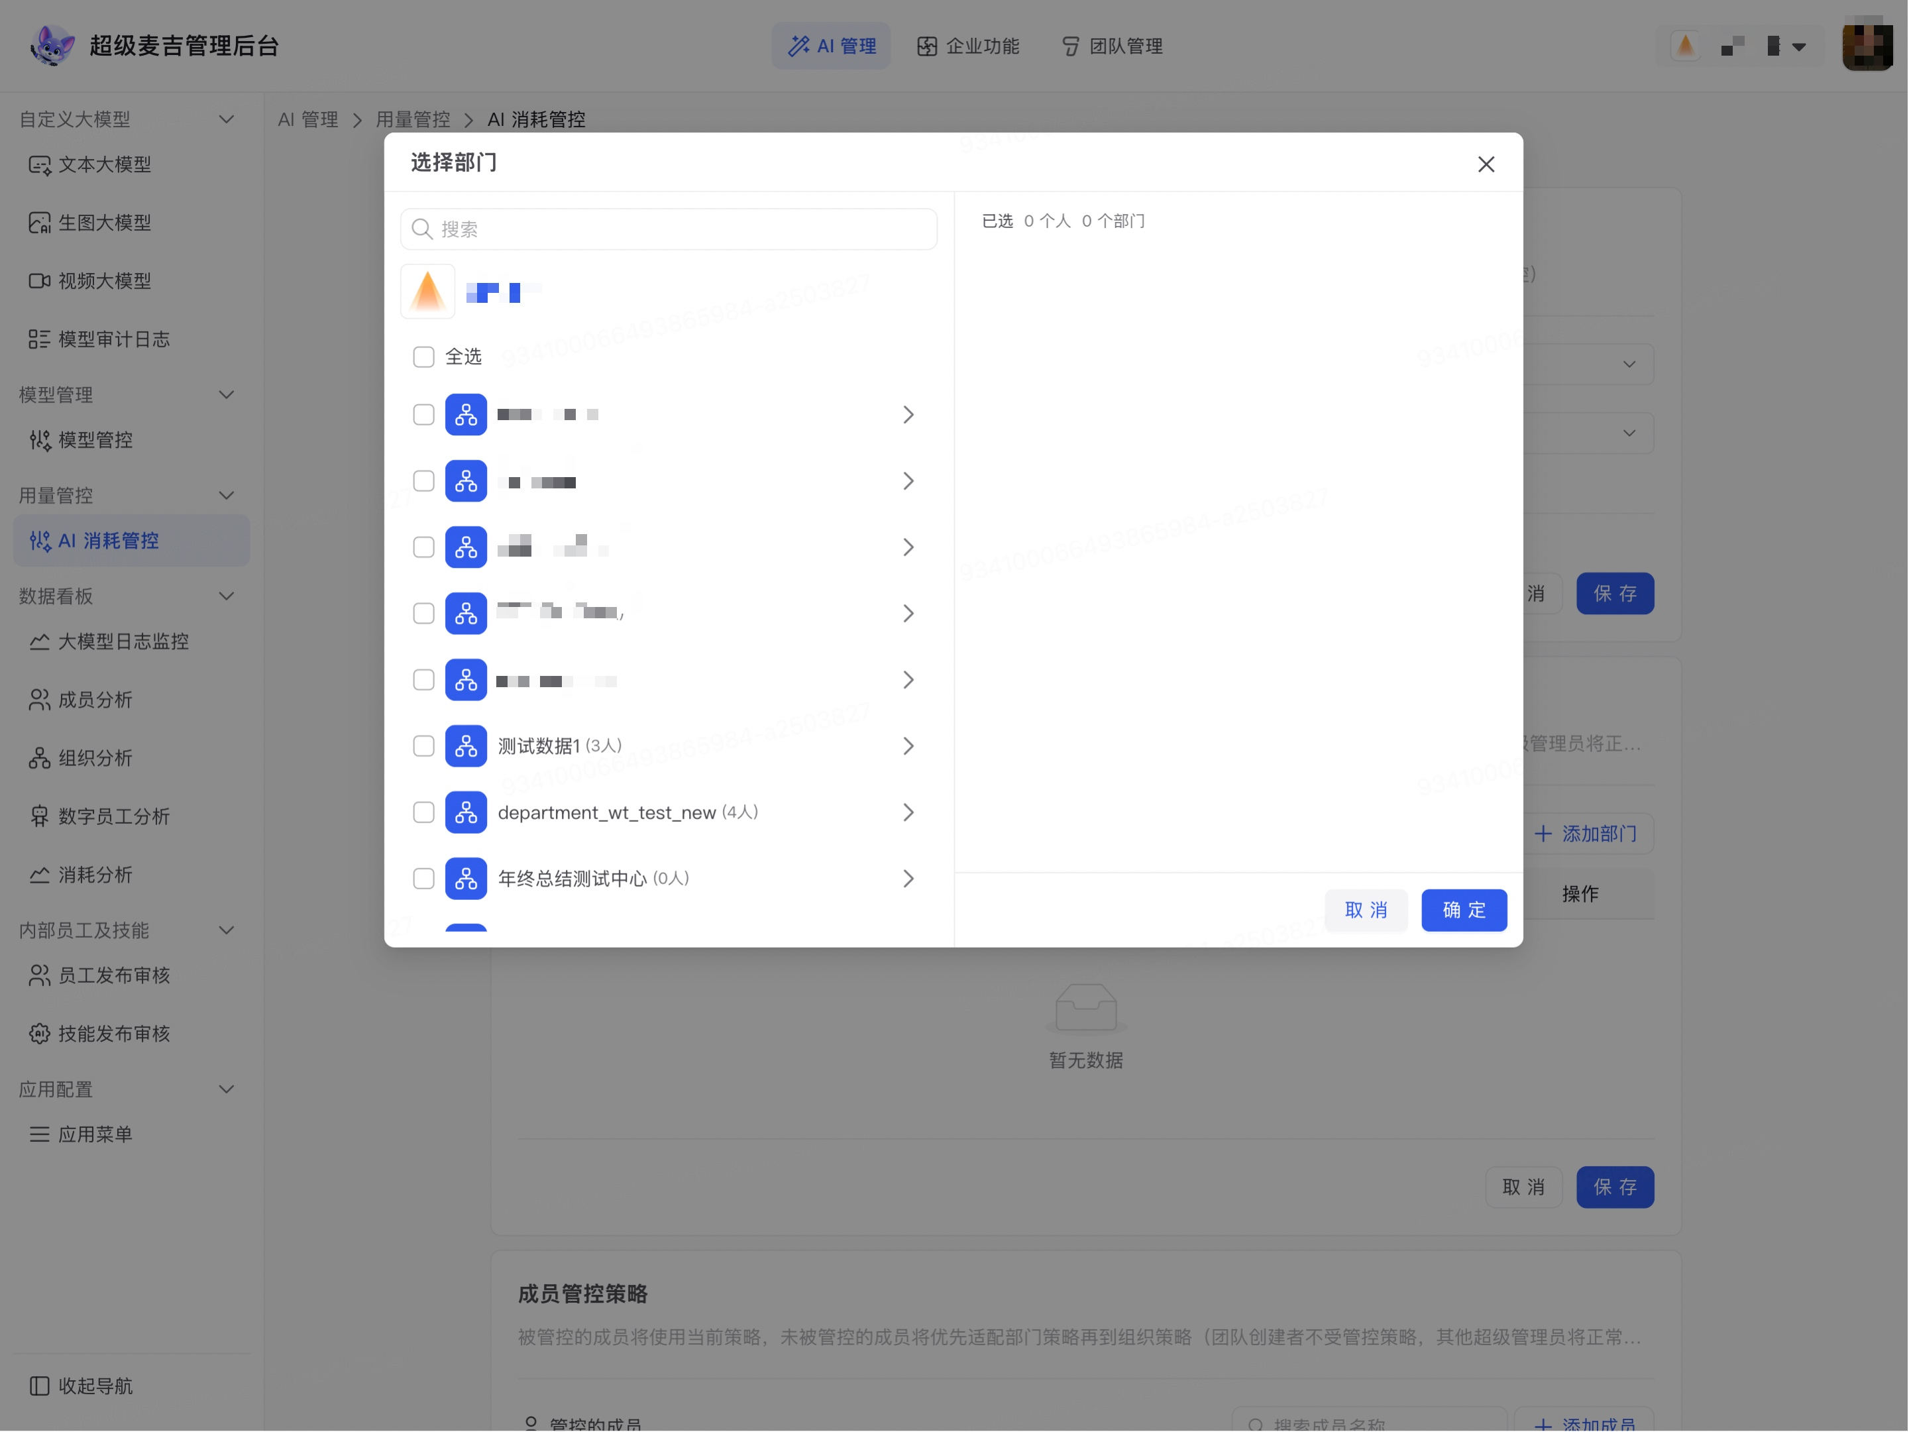Open the 应用菜单 sidebar item
Image resolution: width=1909 pixels, height=1432 pixels.
[x=131, y=1134]
